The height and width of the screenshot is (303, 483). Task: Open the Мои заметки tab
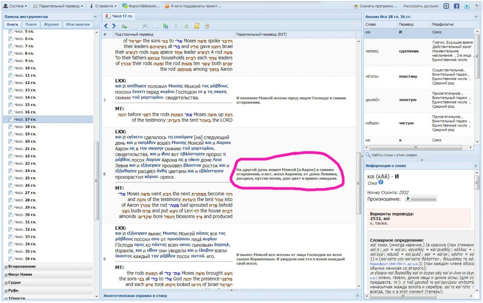click(77, 25)
